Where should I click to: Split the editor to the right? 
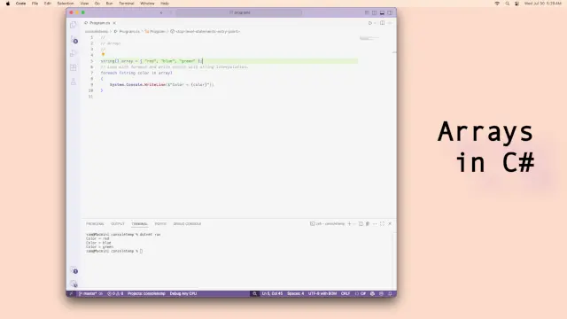382,23
